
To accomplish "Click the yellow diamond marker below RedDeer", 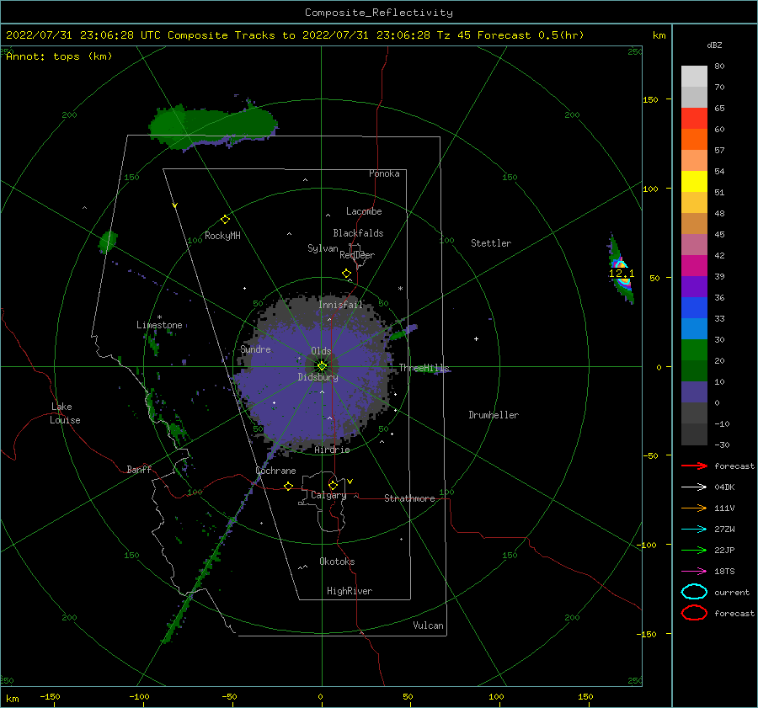I will 346,274.
